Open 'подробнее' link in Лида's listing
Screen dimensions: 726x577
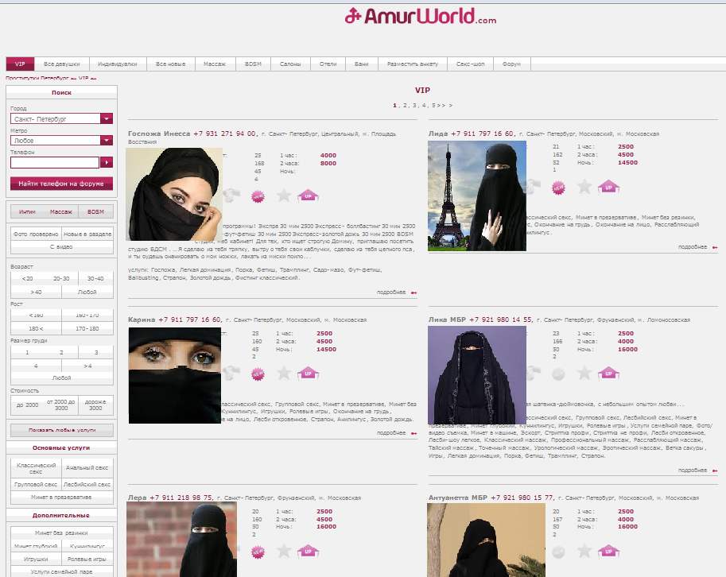pos(692,247)
